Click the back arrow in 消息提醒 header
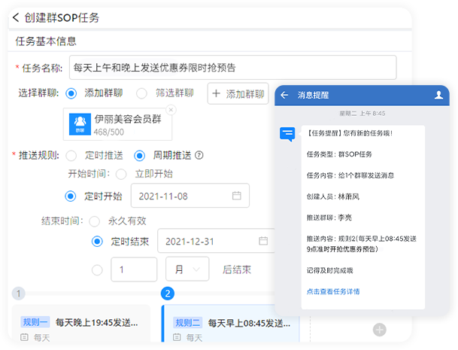 (285, 96)
